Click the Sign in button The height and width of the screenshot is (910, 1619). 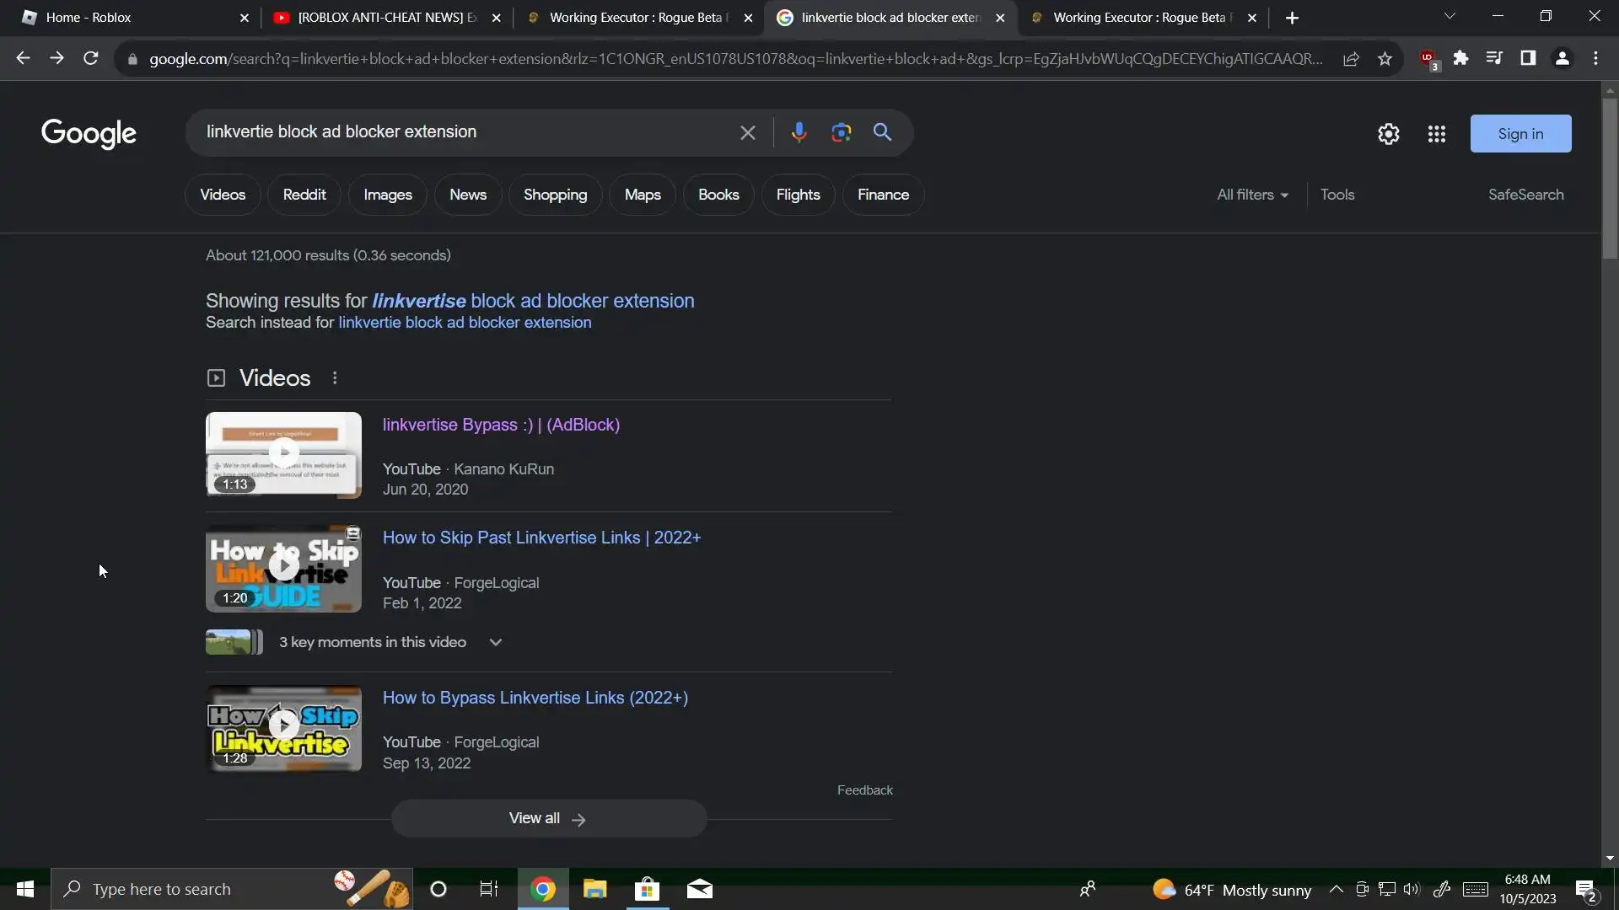(1519, 134)
